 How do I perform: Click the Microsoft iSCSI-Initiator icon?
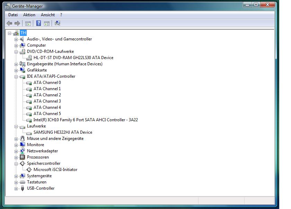(x=29, y=170)
